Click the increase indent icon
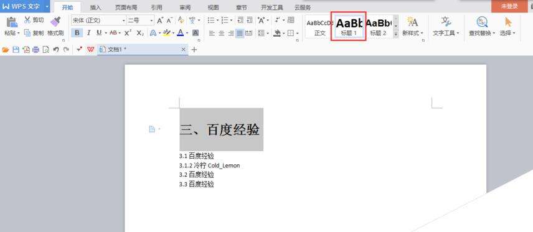Viewport: 533px width, 232px height. [250, 21]
